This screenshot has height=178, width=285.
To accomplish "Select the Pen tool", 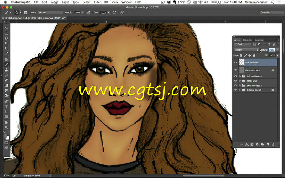I will coord(6,101).
